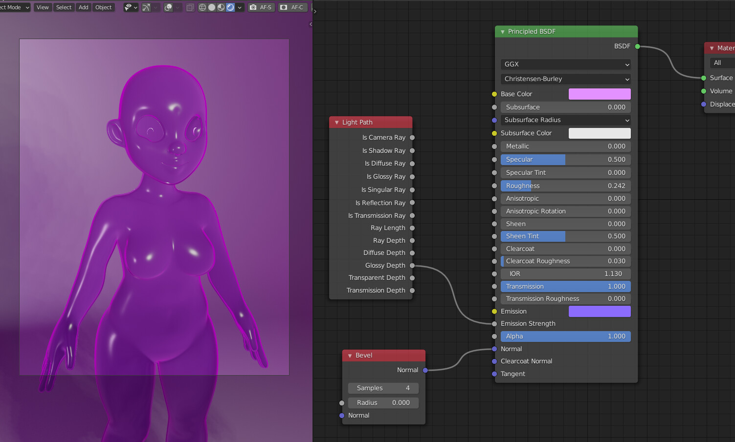Toggle viewport overlays icon
Image resolution: width=735 pixels, height=442 pixels.
point(169,7)
